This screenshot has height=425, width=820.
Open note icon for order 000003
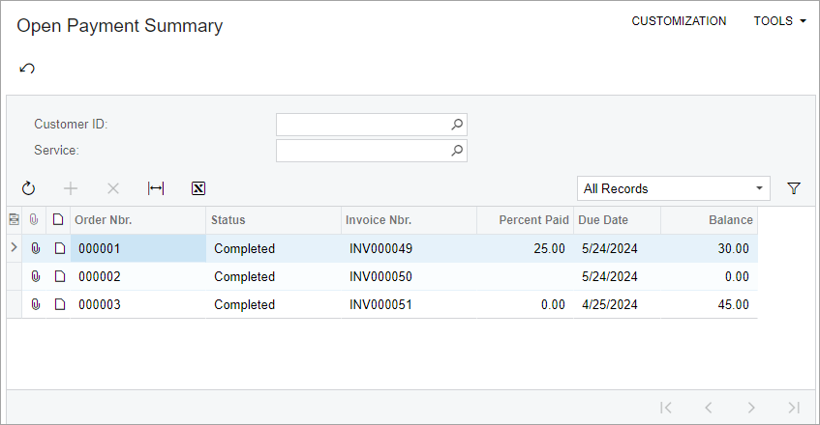(60, 304)
